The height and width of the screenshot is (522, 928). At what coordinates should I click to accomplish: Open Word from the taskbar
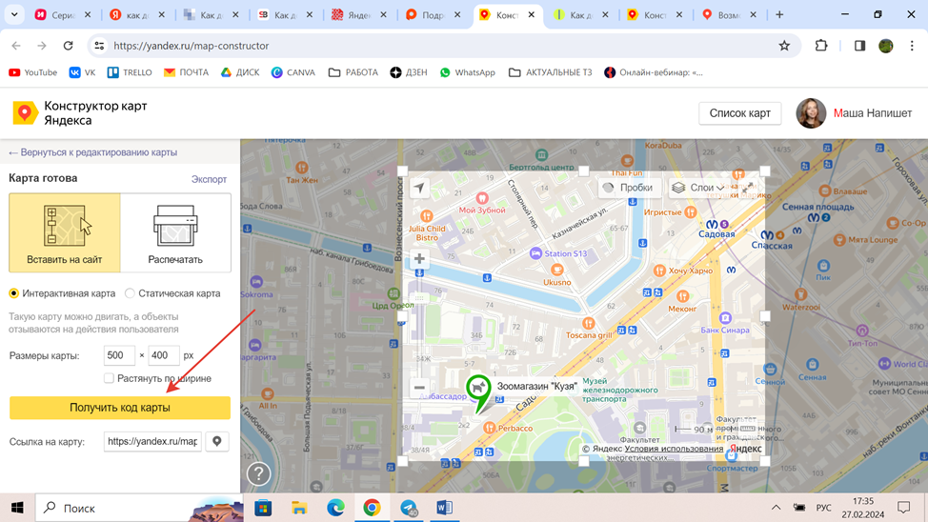445,508
